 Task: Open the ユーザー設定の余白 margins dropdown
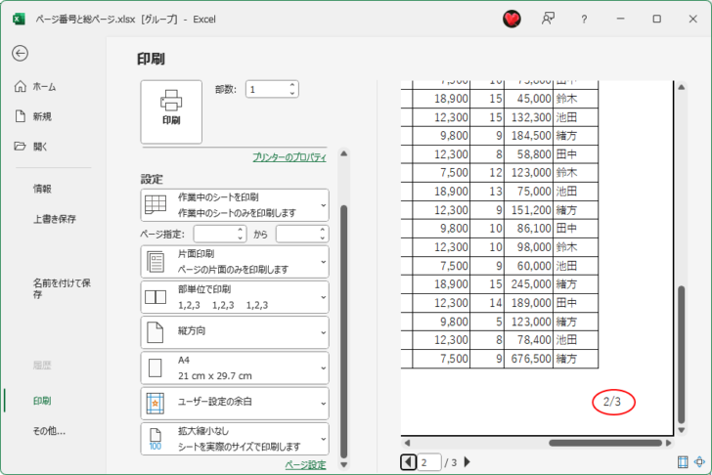click(235, 404)
